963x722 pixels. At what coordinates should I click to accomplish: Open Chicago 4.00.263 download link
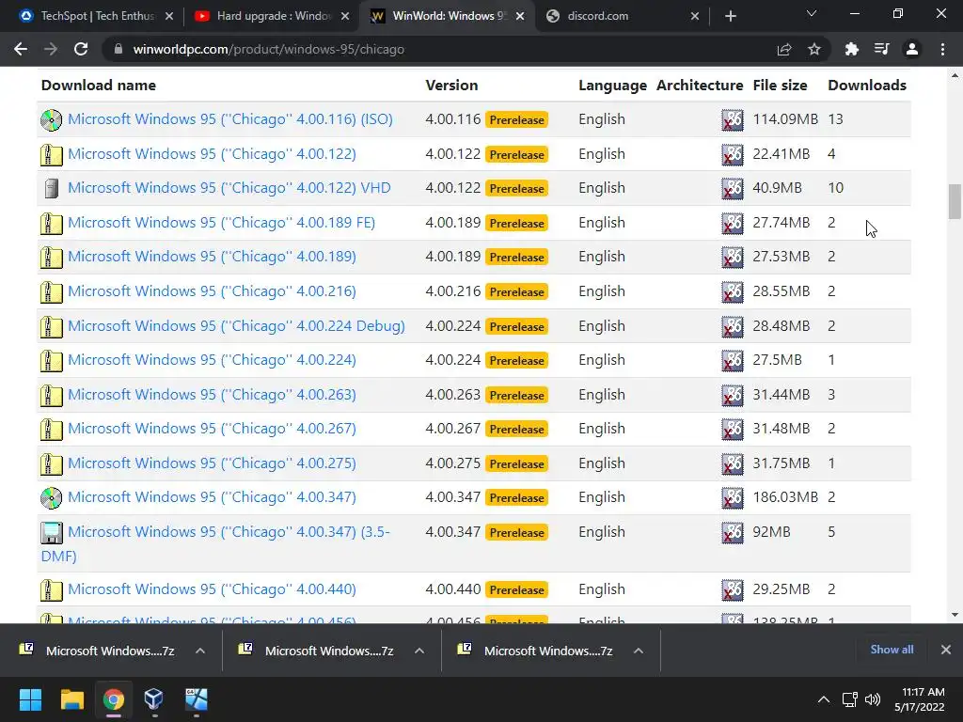click(212, 395)
